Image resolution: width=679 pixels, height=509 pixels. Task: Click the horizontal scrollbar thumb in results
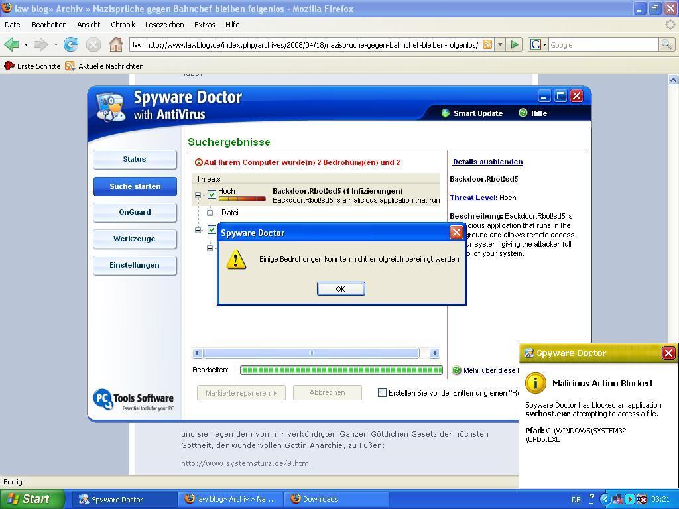click(x=312, y=353)
